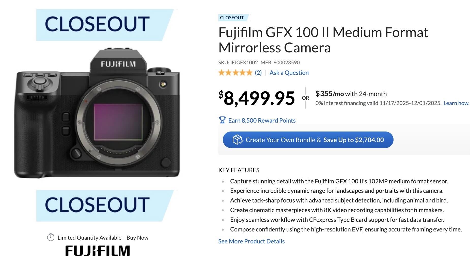Click the CLOSEOUT badge above the product title
The width and height of the screenshot is (470, 263).
click(x=232, y=18)
